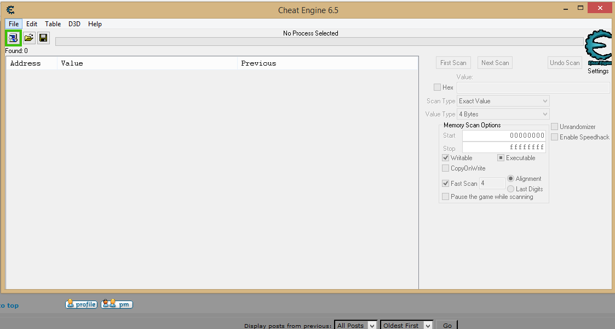This screenshot has height=329, width=615.
Task: Click the Cheat Engine title bar icon
Action: point(10,10)
